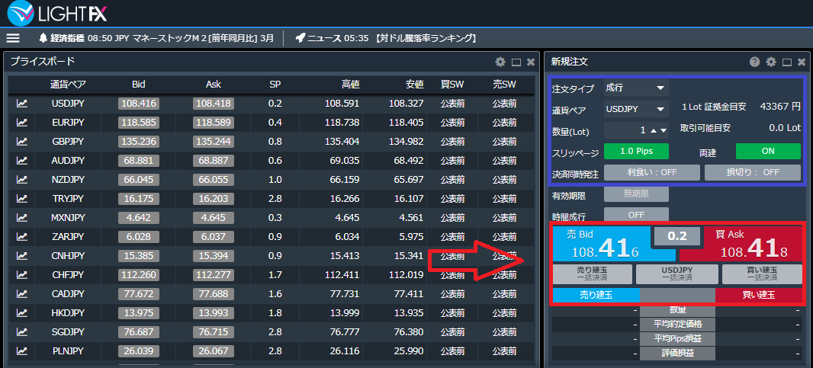Click EURJPY Bid price 118.585
This screenshot has height=368, width=813.
[139, 123]
